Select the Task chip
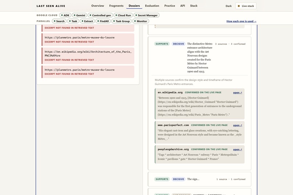Viewport: 293px width, 195px height. click(73, 21)
